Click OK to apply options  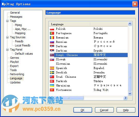point(83,110)
